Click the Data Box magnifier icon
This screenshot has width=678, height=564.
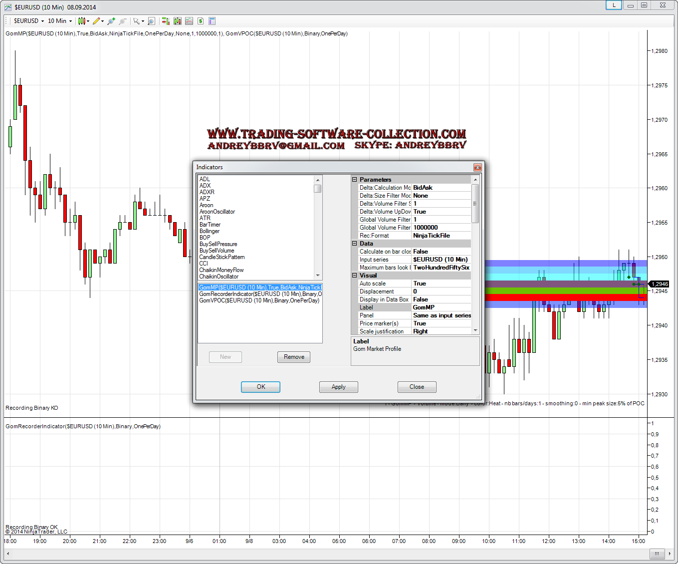point(151,21)
